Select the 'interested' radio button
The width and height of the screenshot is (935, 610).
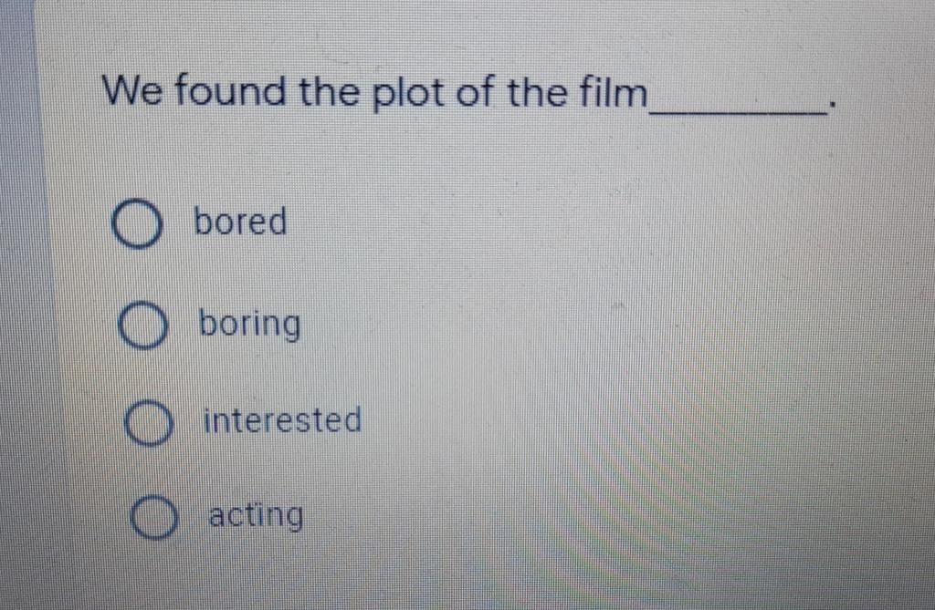(149, 422)
